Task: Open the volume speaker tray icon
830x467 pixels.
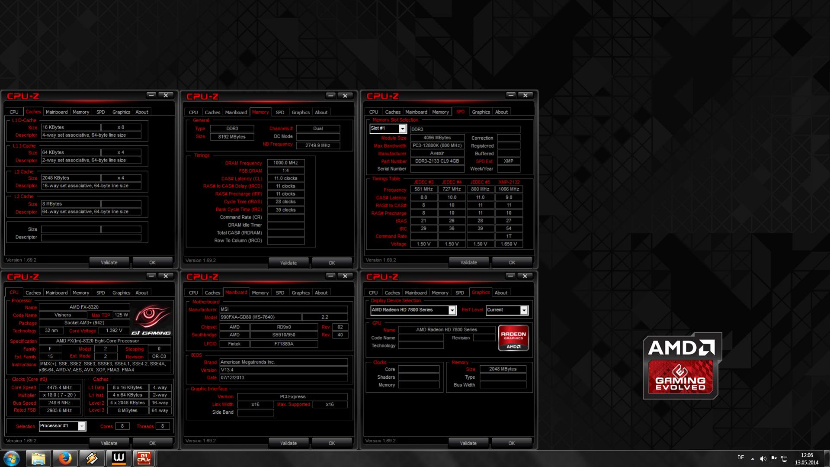Action: point(763,459)
